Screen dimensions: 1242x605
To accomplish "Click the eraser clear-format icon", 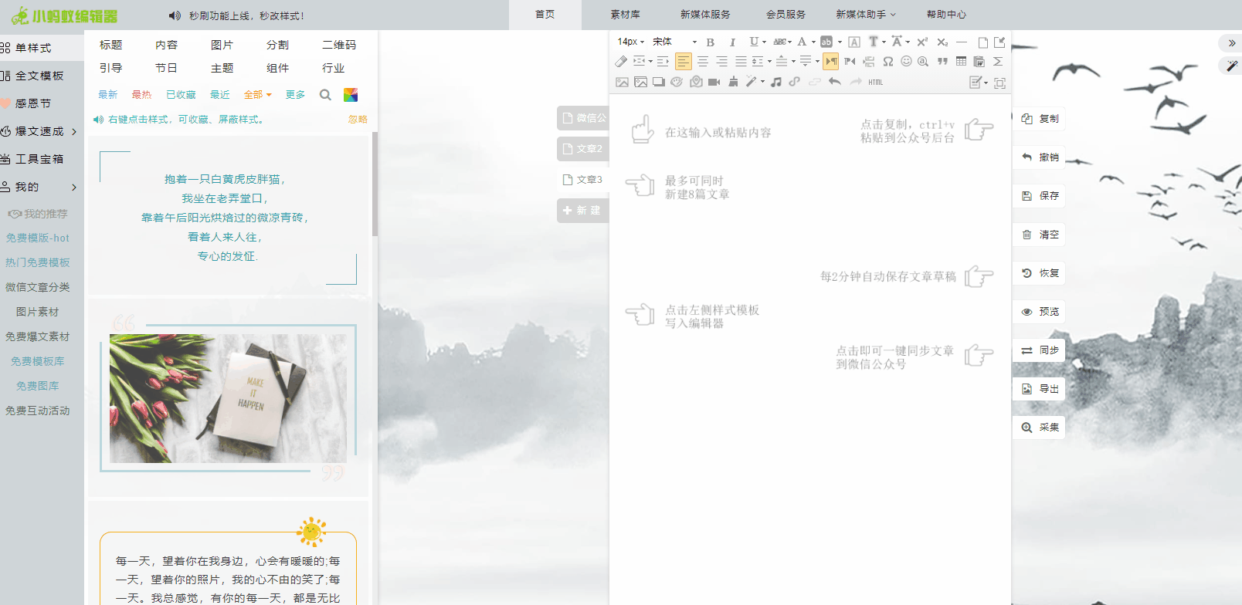I will (x=621, y=61).
